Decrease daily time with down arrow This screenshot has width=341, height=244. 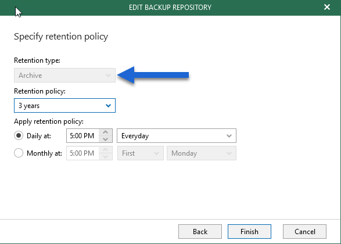(106, 139)
